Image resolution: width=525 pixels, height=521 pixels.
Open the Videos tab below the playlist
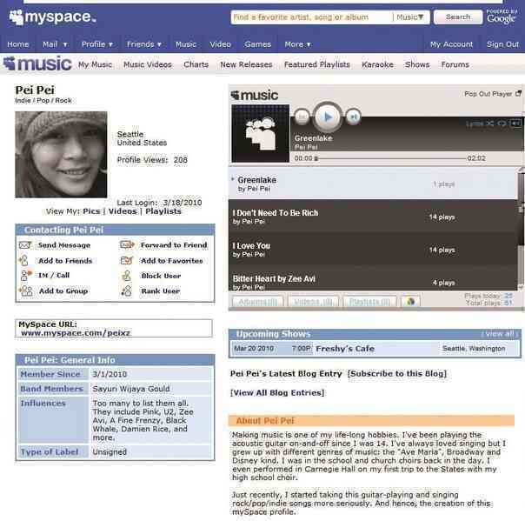313,302
